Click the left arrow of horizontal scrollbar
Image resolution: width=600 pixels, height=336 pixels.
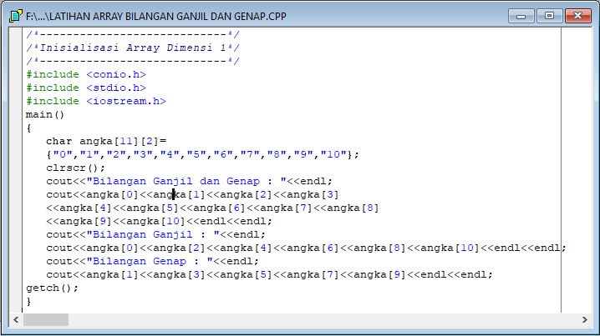[16, 319]
